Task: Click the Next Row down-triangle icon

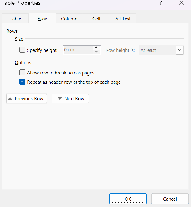Action: point(59,98)
